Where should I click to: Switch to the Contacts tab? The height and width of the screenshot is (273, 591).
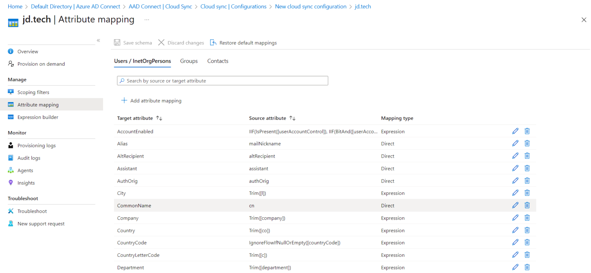(217, 61)
